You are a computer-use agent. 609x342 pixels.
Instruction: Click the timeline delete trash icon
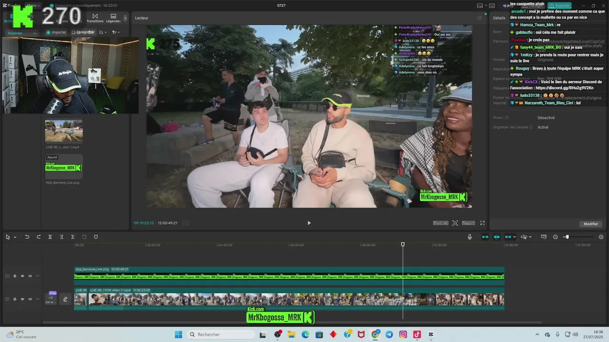coord(84,237)
